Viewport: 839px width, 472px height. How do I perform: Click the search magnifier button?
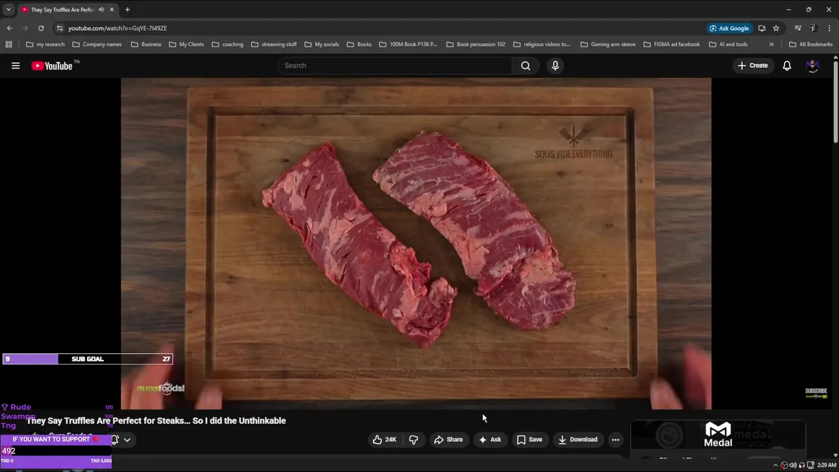click(x=525, y=66)
